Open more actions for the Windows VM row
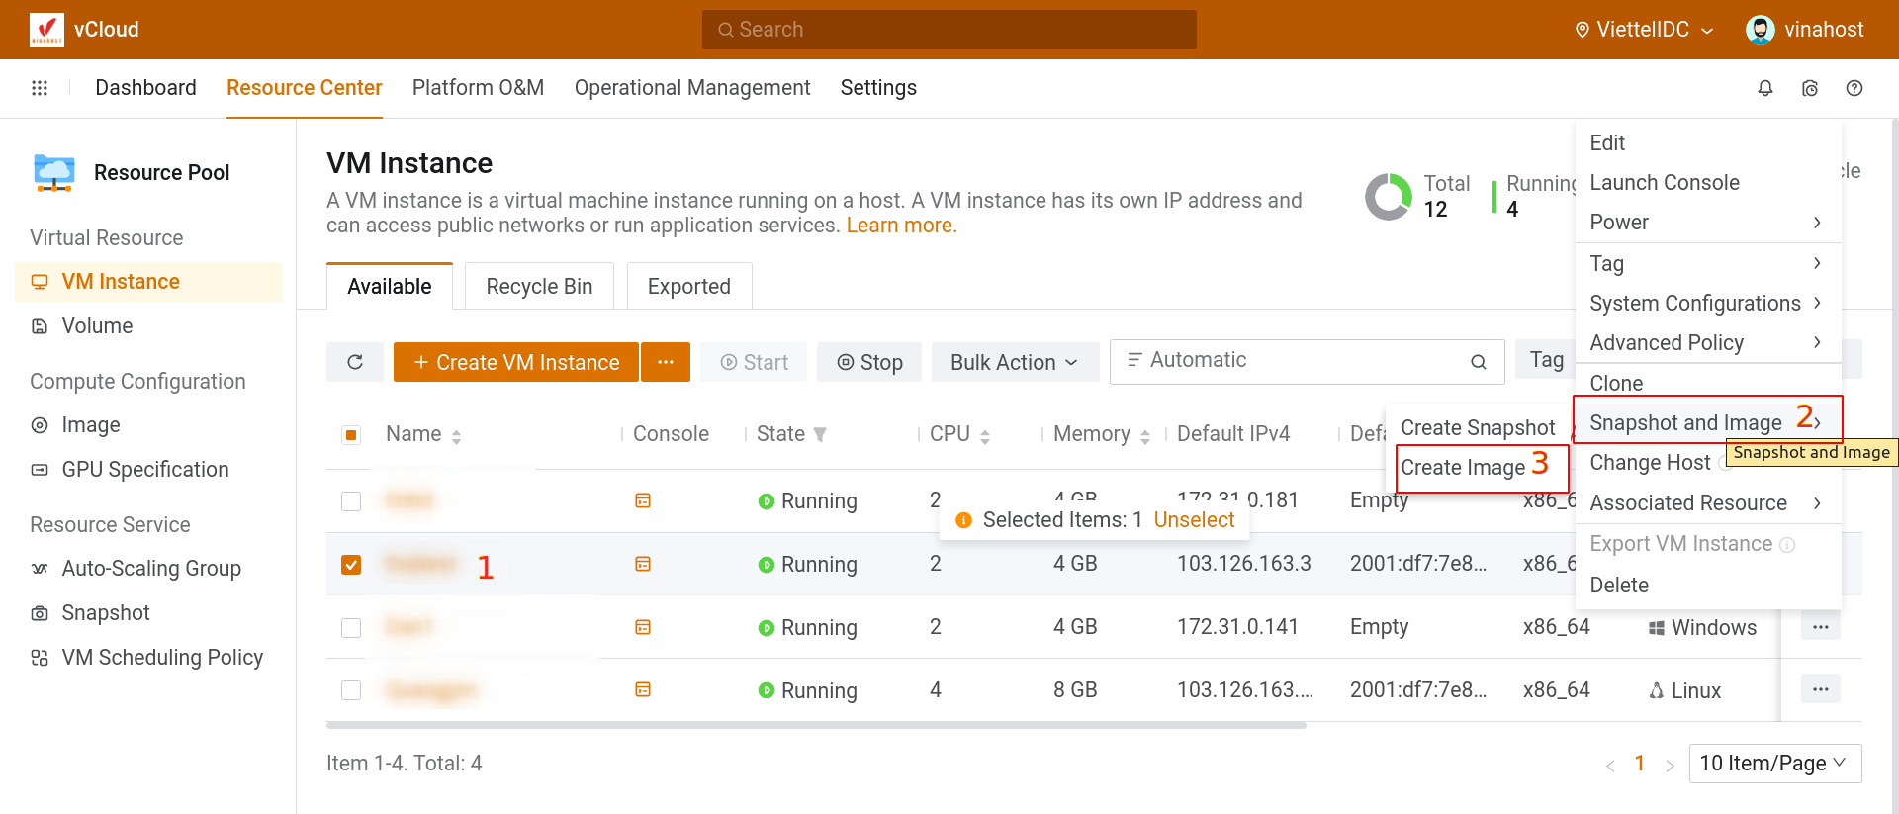This screenshot has width=1899, height=814. point(1820,627)
